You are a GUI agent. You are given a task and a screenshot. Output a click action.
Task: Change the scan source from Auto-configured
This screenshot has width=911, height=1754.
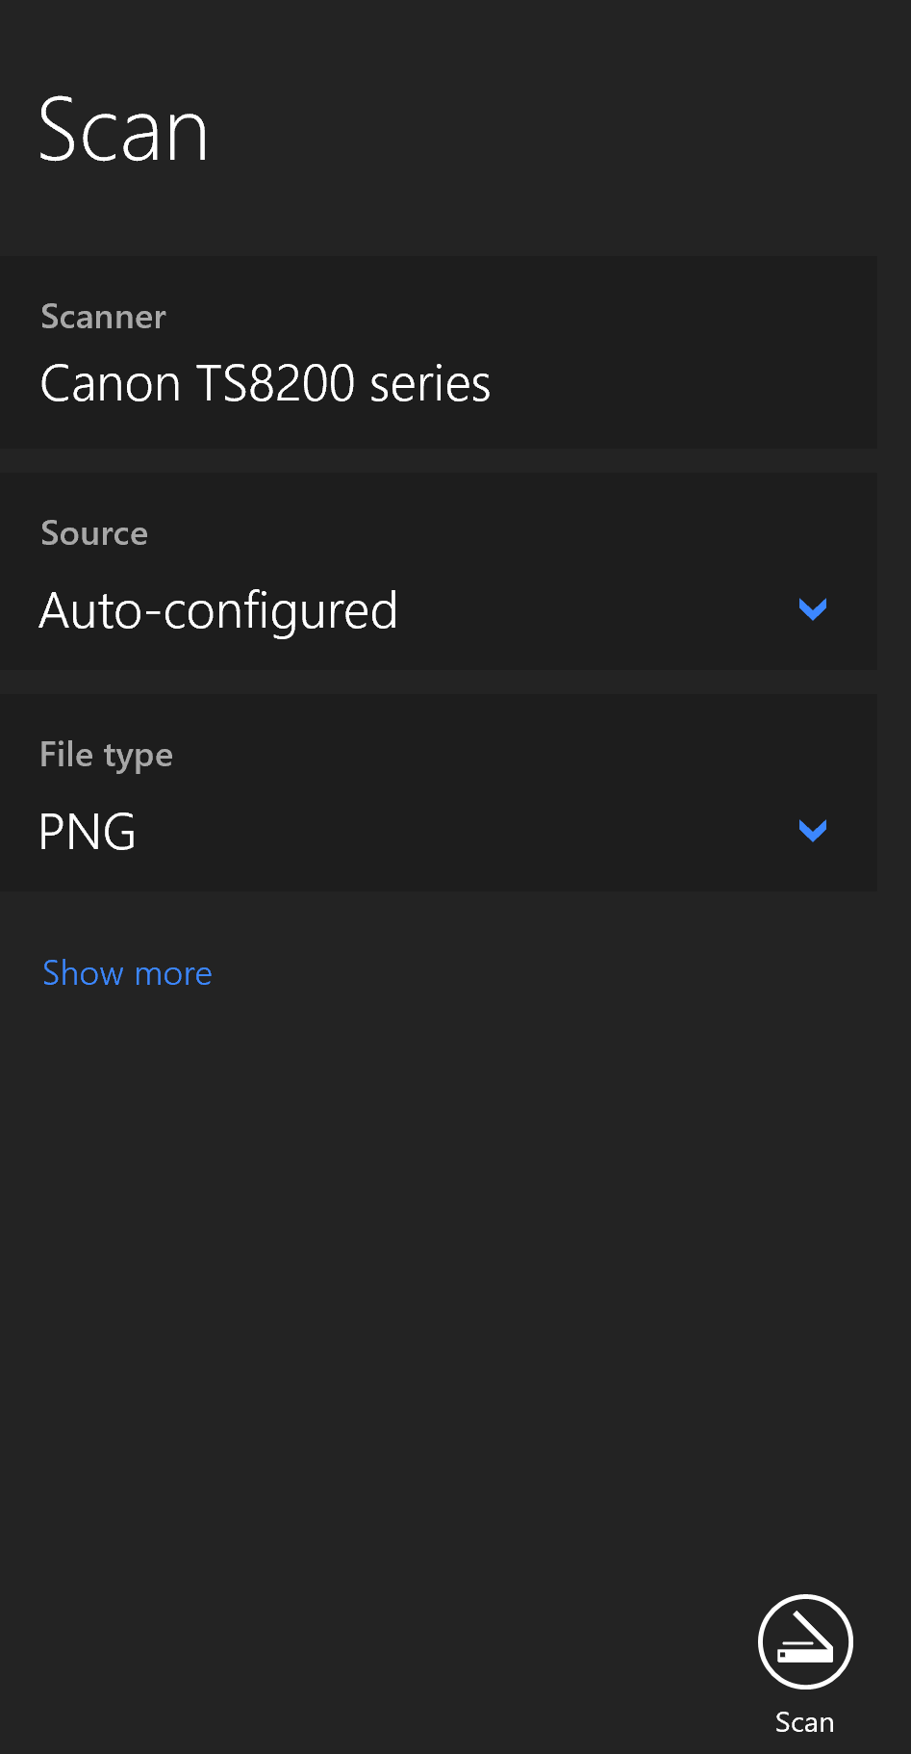(x=438, y=610)
